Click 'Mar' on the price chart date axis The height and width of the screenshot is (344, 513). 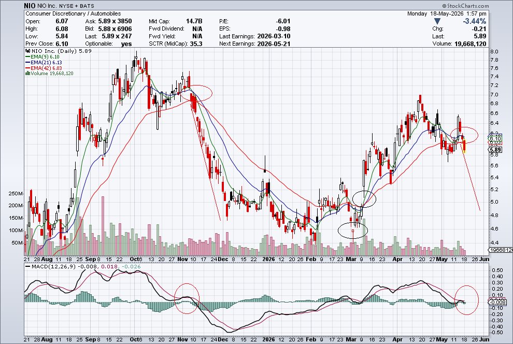pos(351,259)
